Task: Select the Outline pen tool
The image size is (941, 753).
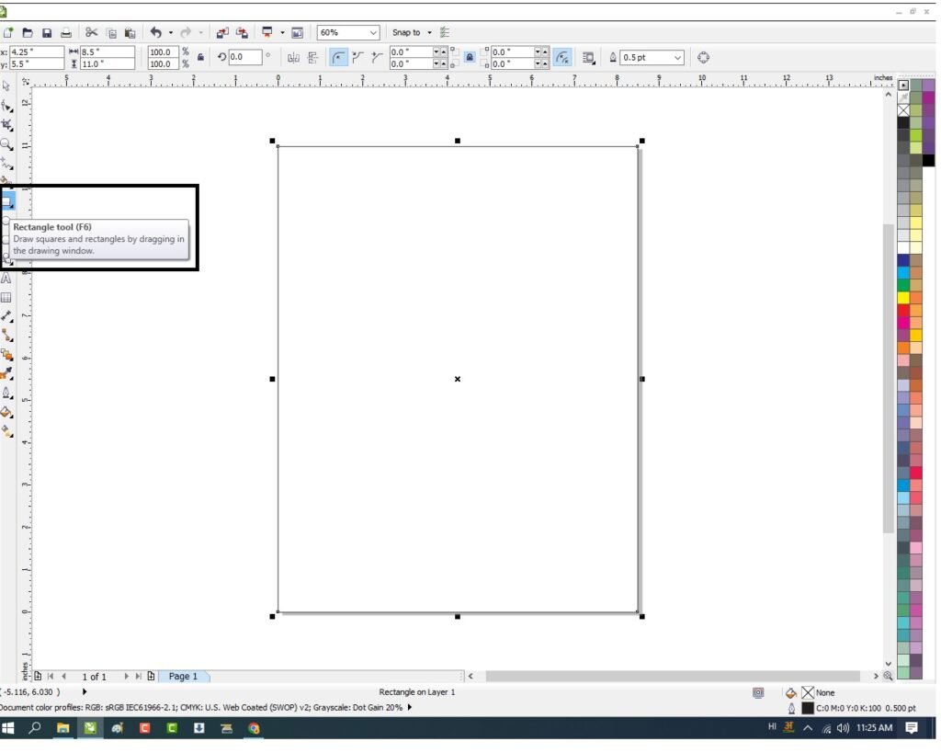Action: click(x=6, y=393)
